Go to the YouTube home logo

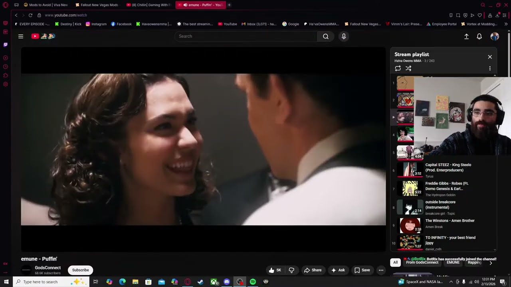pos(43,36)
